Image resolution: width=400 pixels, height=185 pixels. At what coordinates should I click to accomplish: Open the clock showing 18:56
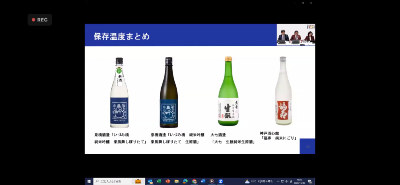[x=300, y=181]
